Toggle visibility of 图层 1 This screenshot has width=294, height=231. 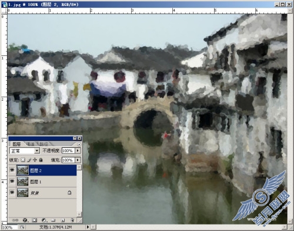[x=12, y=181]
